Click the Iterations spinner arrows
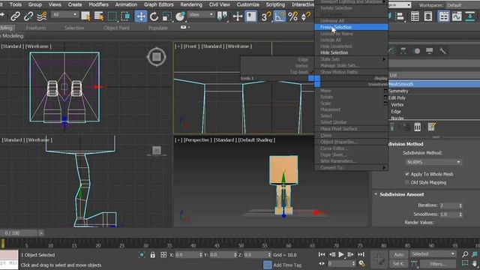The width and height of the screenshot is (480, 270). tap(460, 205)
